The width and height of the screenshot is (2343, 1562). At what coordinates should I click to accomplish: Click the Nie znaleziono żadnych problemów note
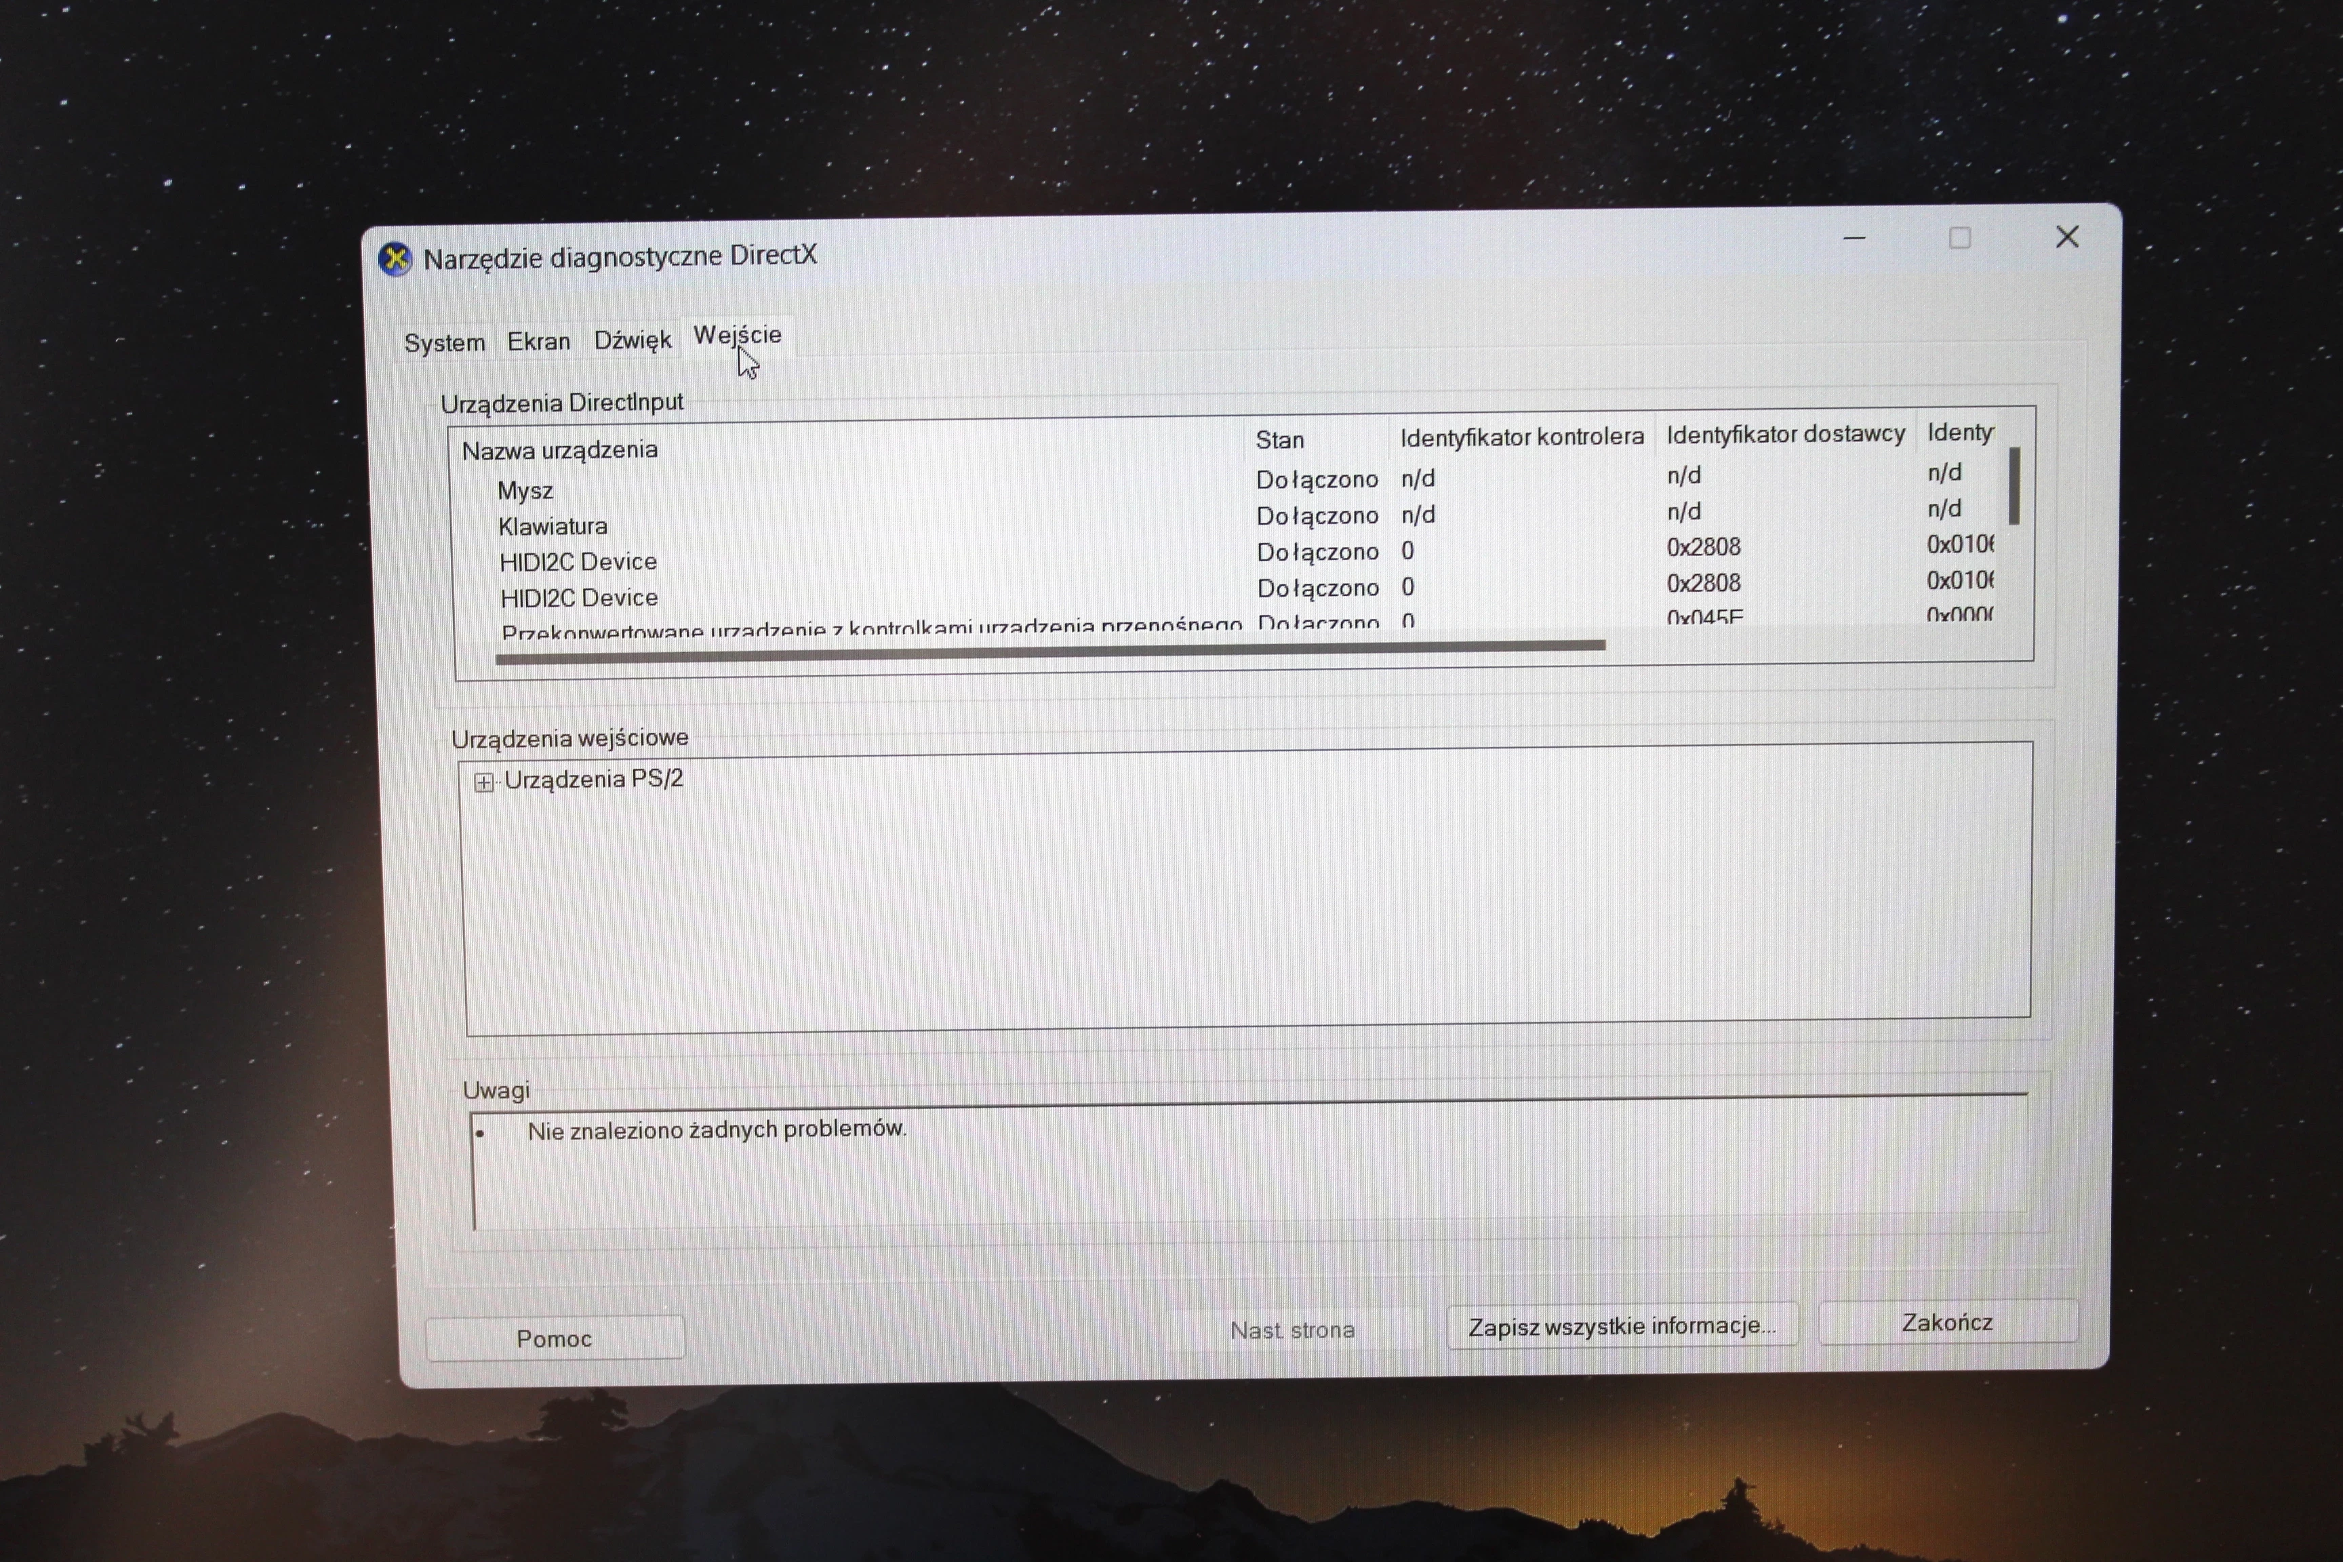pyautogui.click(x=717, y=1129)
